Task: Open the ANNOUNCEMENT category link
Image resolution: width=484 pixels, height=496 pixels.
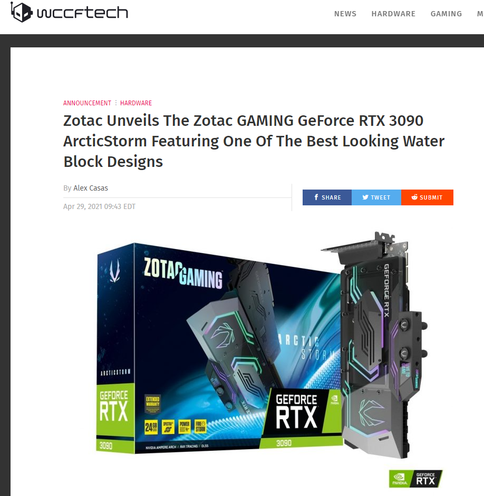Action: tap(87, 103)
